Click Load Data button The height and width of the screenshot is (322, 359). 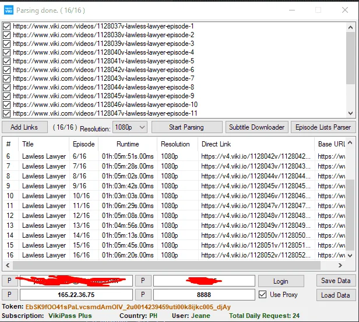click(336, 295)
